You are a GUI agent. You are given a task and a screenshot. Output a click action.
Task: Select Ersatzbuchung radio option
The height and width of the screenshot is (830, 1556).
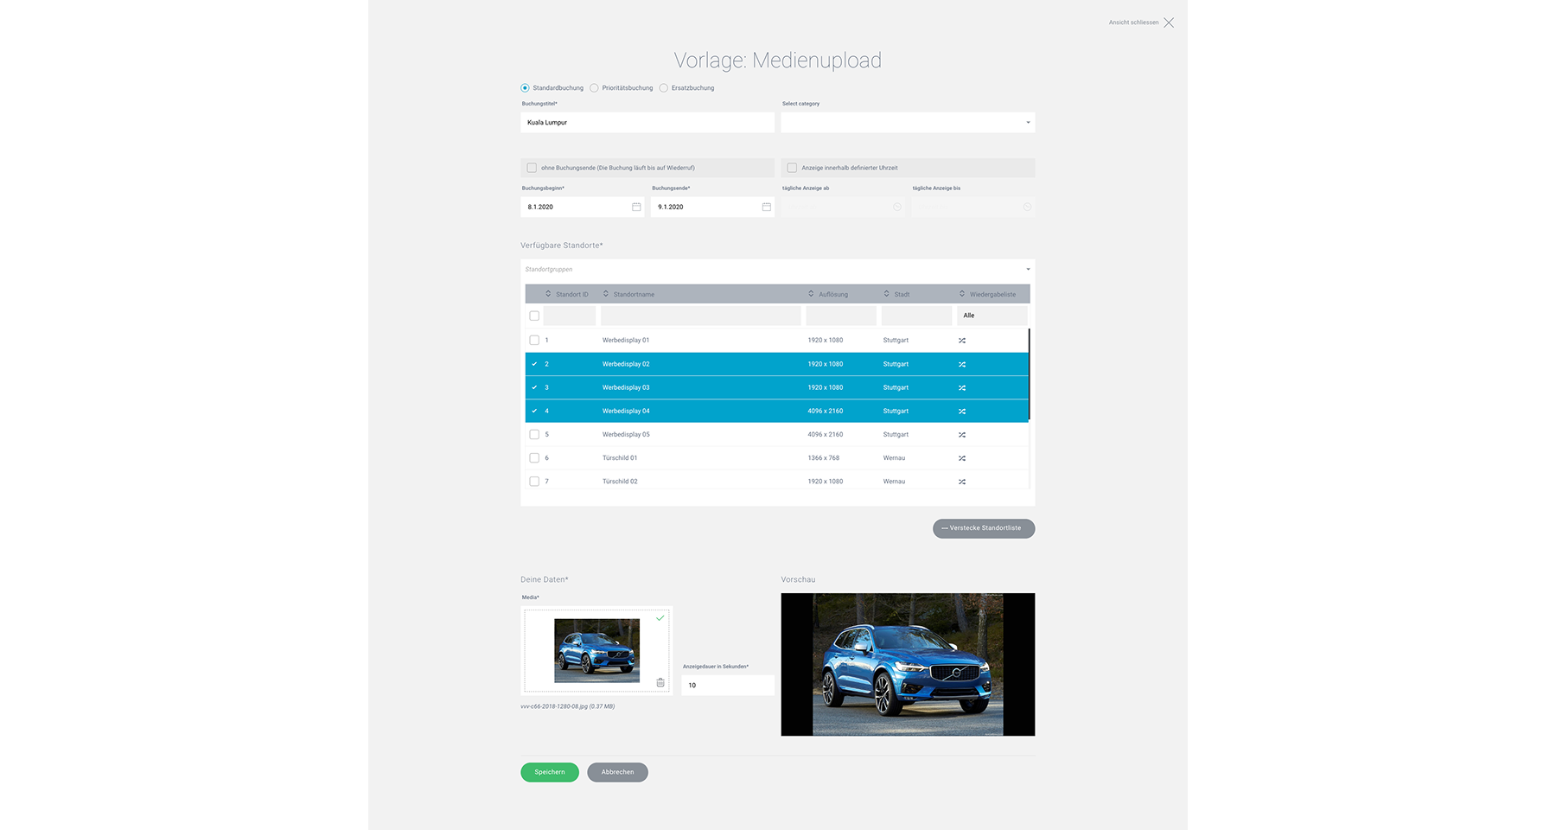point(663,88)
